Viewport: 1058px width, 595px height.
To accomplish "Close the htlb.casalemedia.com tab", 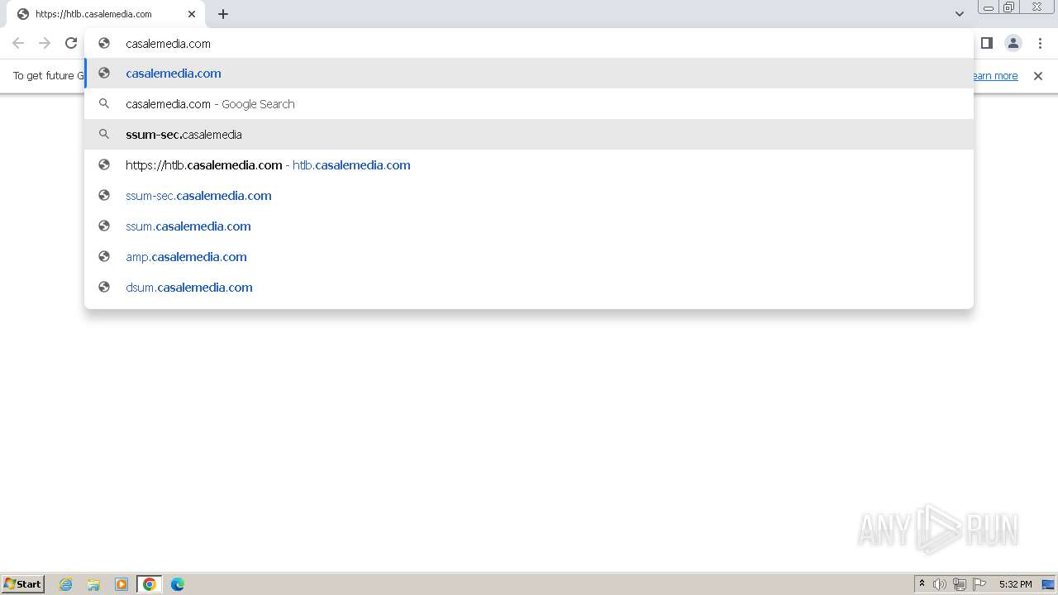I will [192, 14].
